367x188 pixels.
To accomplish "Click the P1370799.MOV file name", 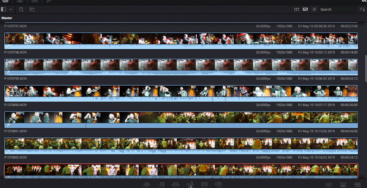I will 16,79.
